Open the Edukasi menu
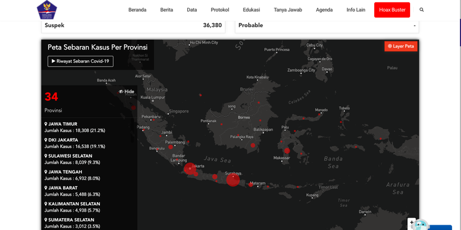 251,9
